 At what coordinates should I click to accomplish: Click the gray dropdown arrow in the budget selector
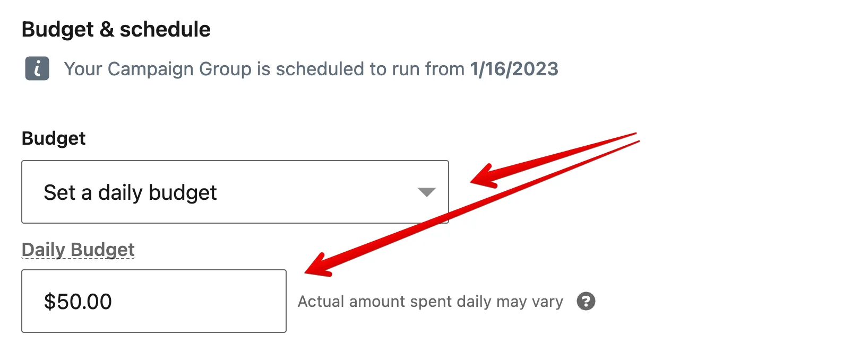point(426,192)
